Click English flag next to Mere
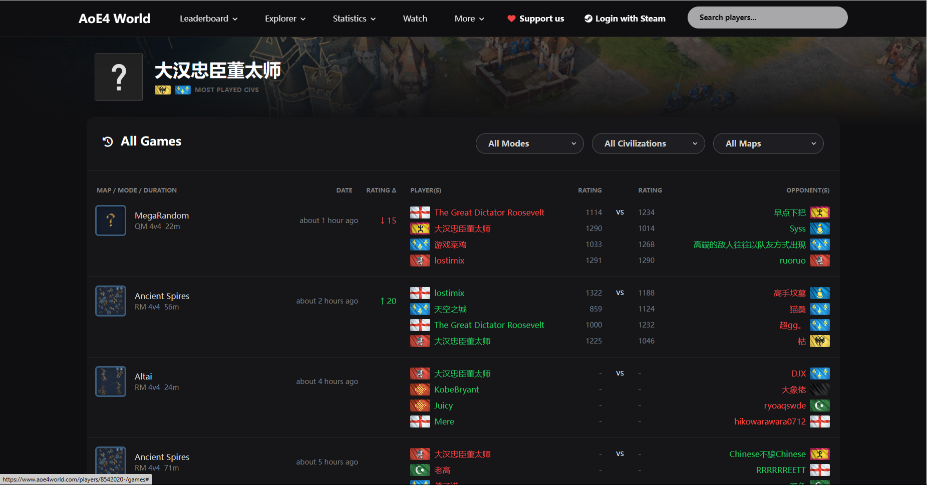This screenshot has height=485, width=927. (x=420, y=421)
